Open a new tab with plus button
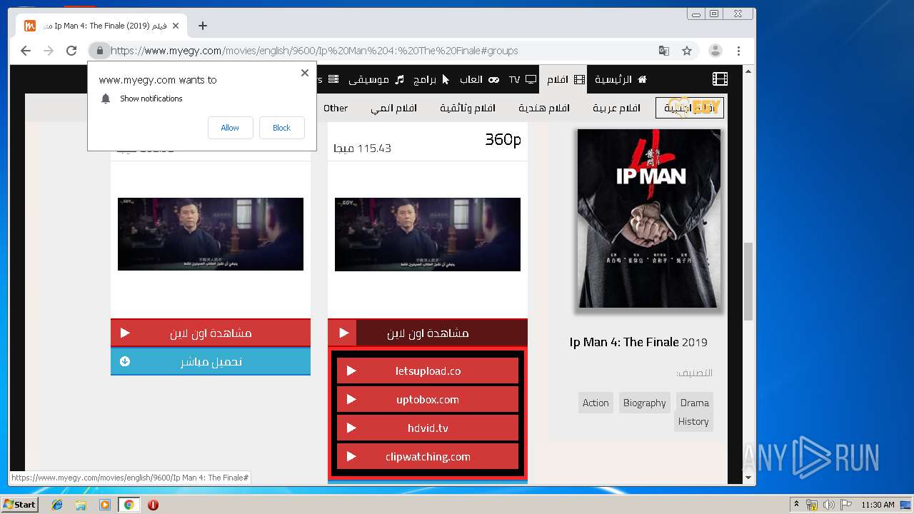Screen dimensions: 914x514 point(203,26)
